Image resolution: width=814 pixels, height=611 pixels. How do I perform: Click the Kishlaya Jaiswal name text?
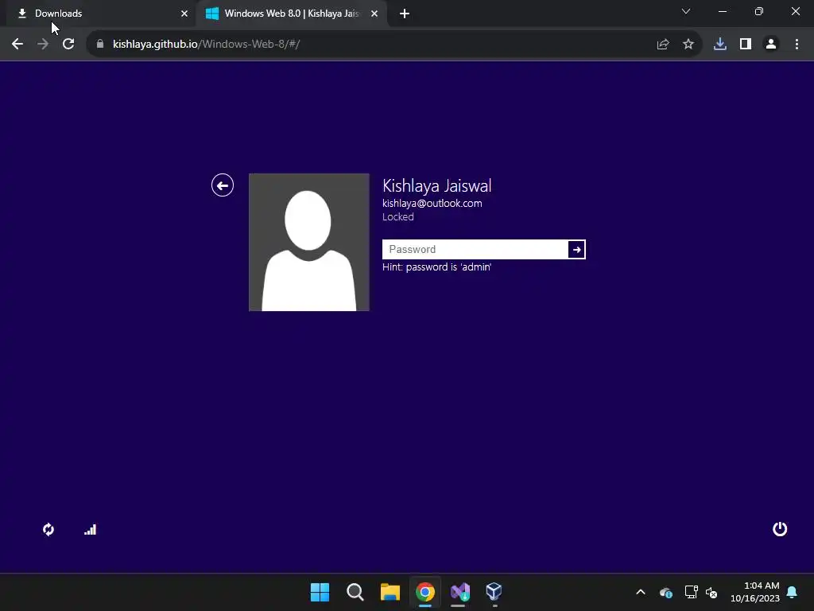coord(436,185)
